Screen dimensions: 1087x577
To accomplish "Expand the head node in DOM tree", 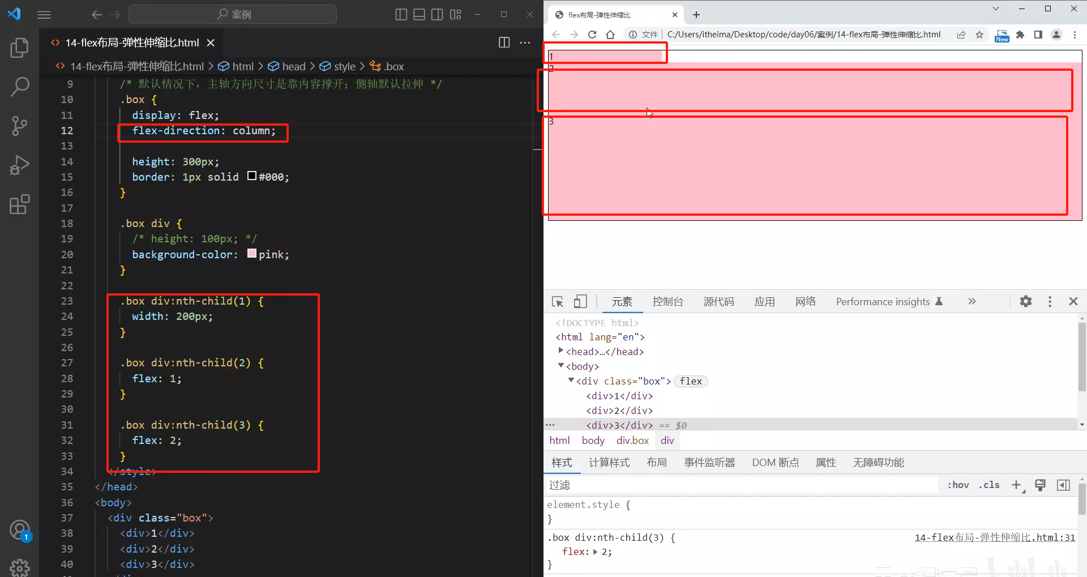I will 561,351.
